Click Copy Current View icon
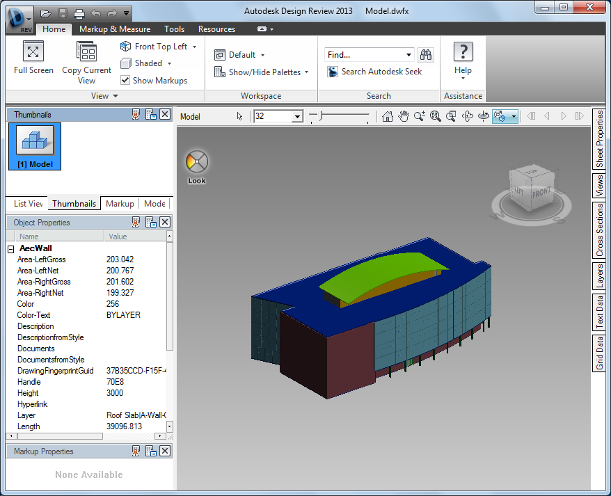The height and width of the screenshot is (496, 611). [86, 51]
